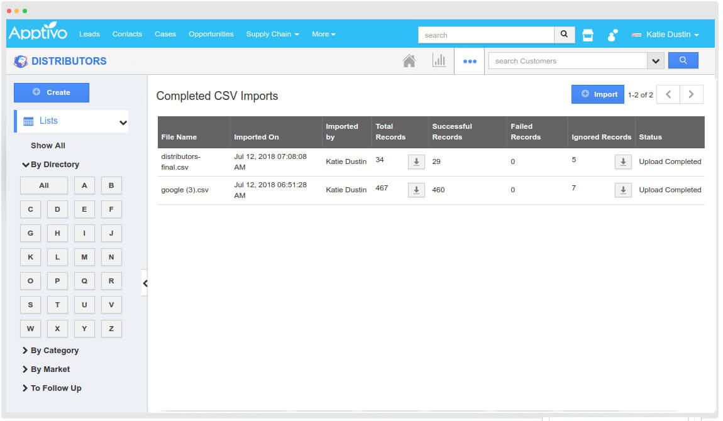Click the three dots more options icon

click(x=470, y=62)
